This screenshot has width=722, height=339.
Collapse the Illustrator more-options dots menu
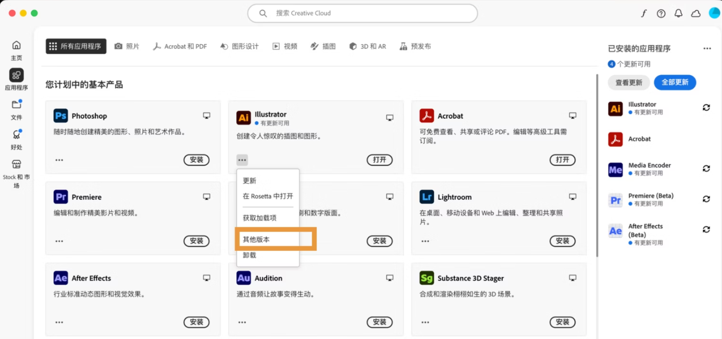(242, 160)
